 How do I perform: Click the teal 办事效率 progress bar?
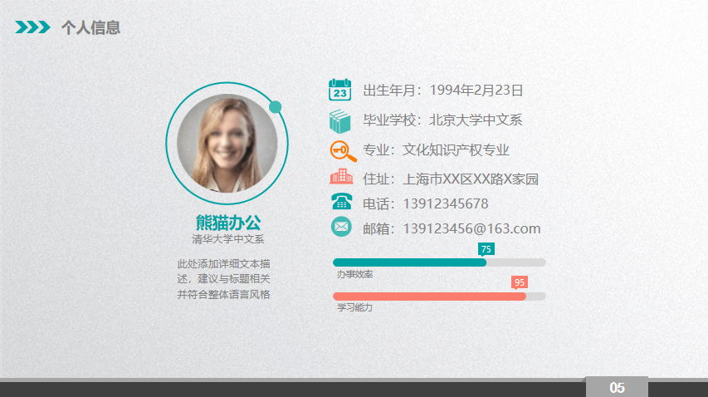(409, 262)
